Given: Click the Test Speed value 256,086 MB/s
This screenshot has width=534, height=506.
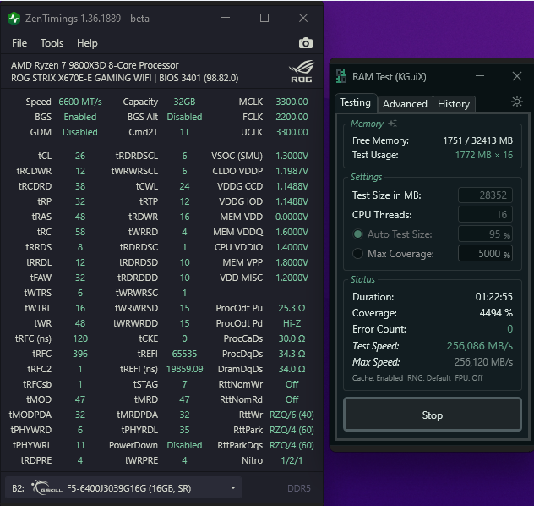Looking at the screenshot, I should (x=480, y=346).
